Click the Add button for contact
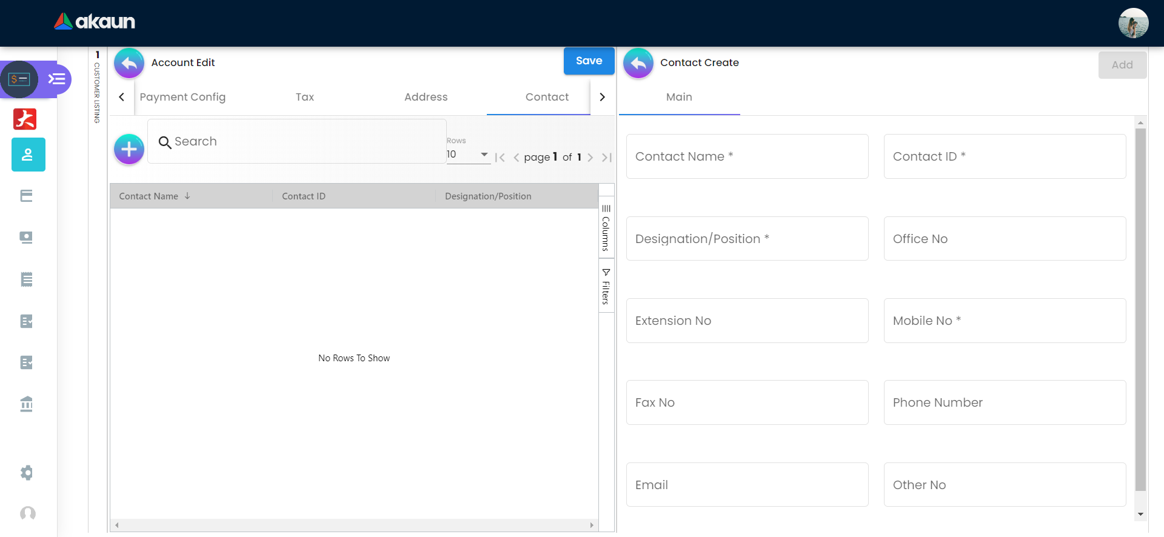This screenshot has width=1164, height=537. click(x=1122, y=65)
